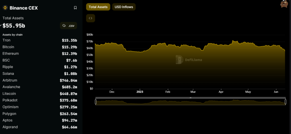Open the embed code icon button

tap(91, 18)
